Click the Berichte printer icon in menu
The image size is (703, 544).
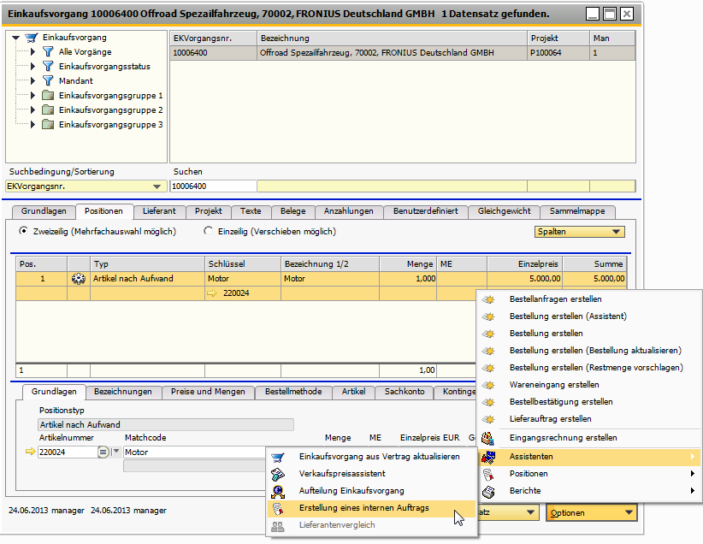coord(488,491)
